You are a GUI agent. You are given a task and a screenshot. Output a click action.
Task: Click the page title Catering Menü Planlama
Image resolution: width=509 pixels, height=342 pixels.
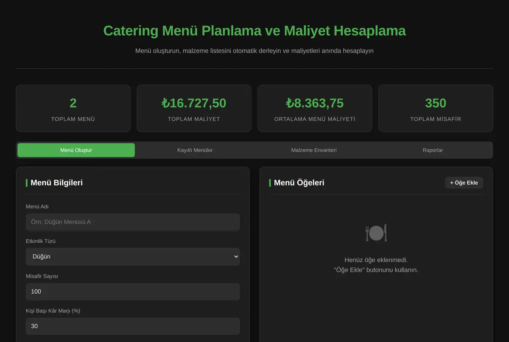point(255,31)
